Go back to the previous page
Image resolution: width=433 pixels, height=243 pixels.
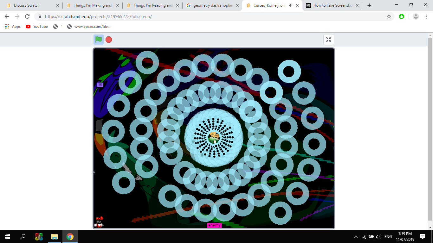tap(7, 16)
